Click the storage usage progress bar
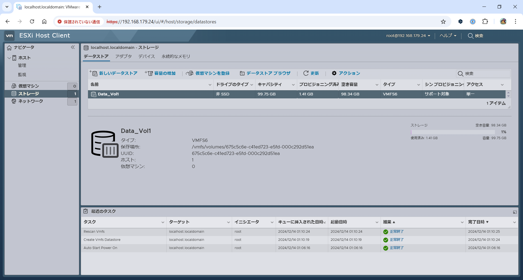523x280 pixels. (453, 132)
